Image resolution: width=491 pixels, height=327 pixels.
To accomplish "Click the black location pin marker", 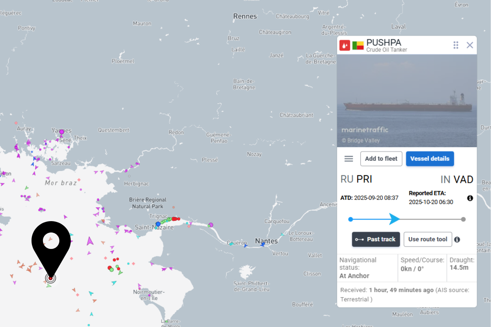I will pos(51,245).
